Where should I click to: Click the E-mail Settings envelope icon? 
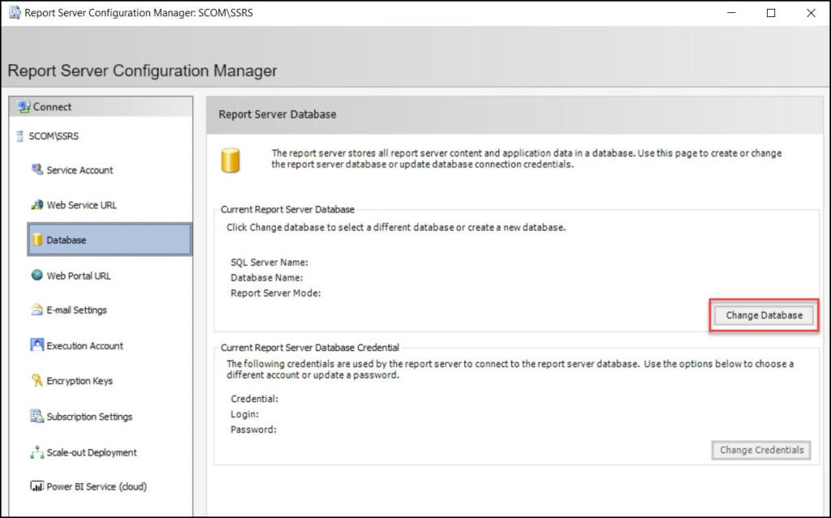(x=37, y=309)
